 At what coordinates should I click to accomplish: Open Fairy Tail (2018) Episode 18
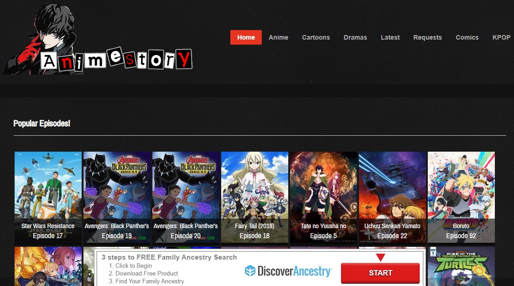point(254,197)
